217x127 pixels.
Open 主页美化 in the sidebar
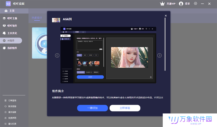(12, 33)
